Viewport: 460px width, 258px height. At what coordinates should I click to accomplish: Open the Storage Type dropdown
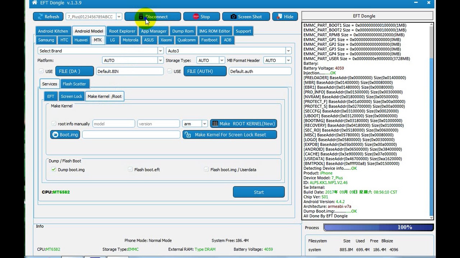[x=222, y=61]
